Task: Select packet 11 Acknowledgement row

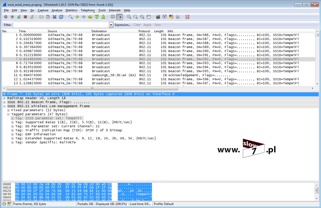Action: pyautogui.click(x=158, y=75)
